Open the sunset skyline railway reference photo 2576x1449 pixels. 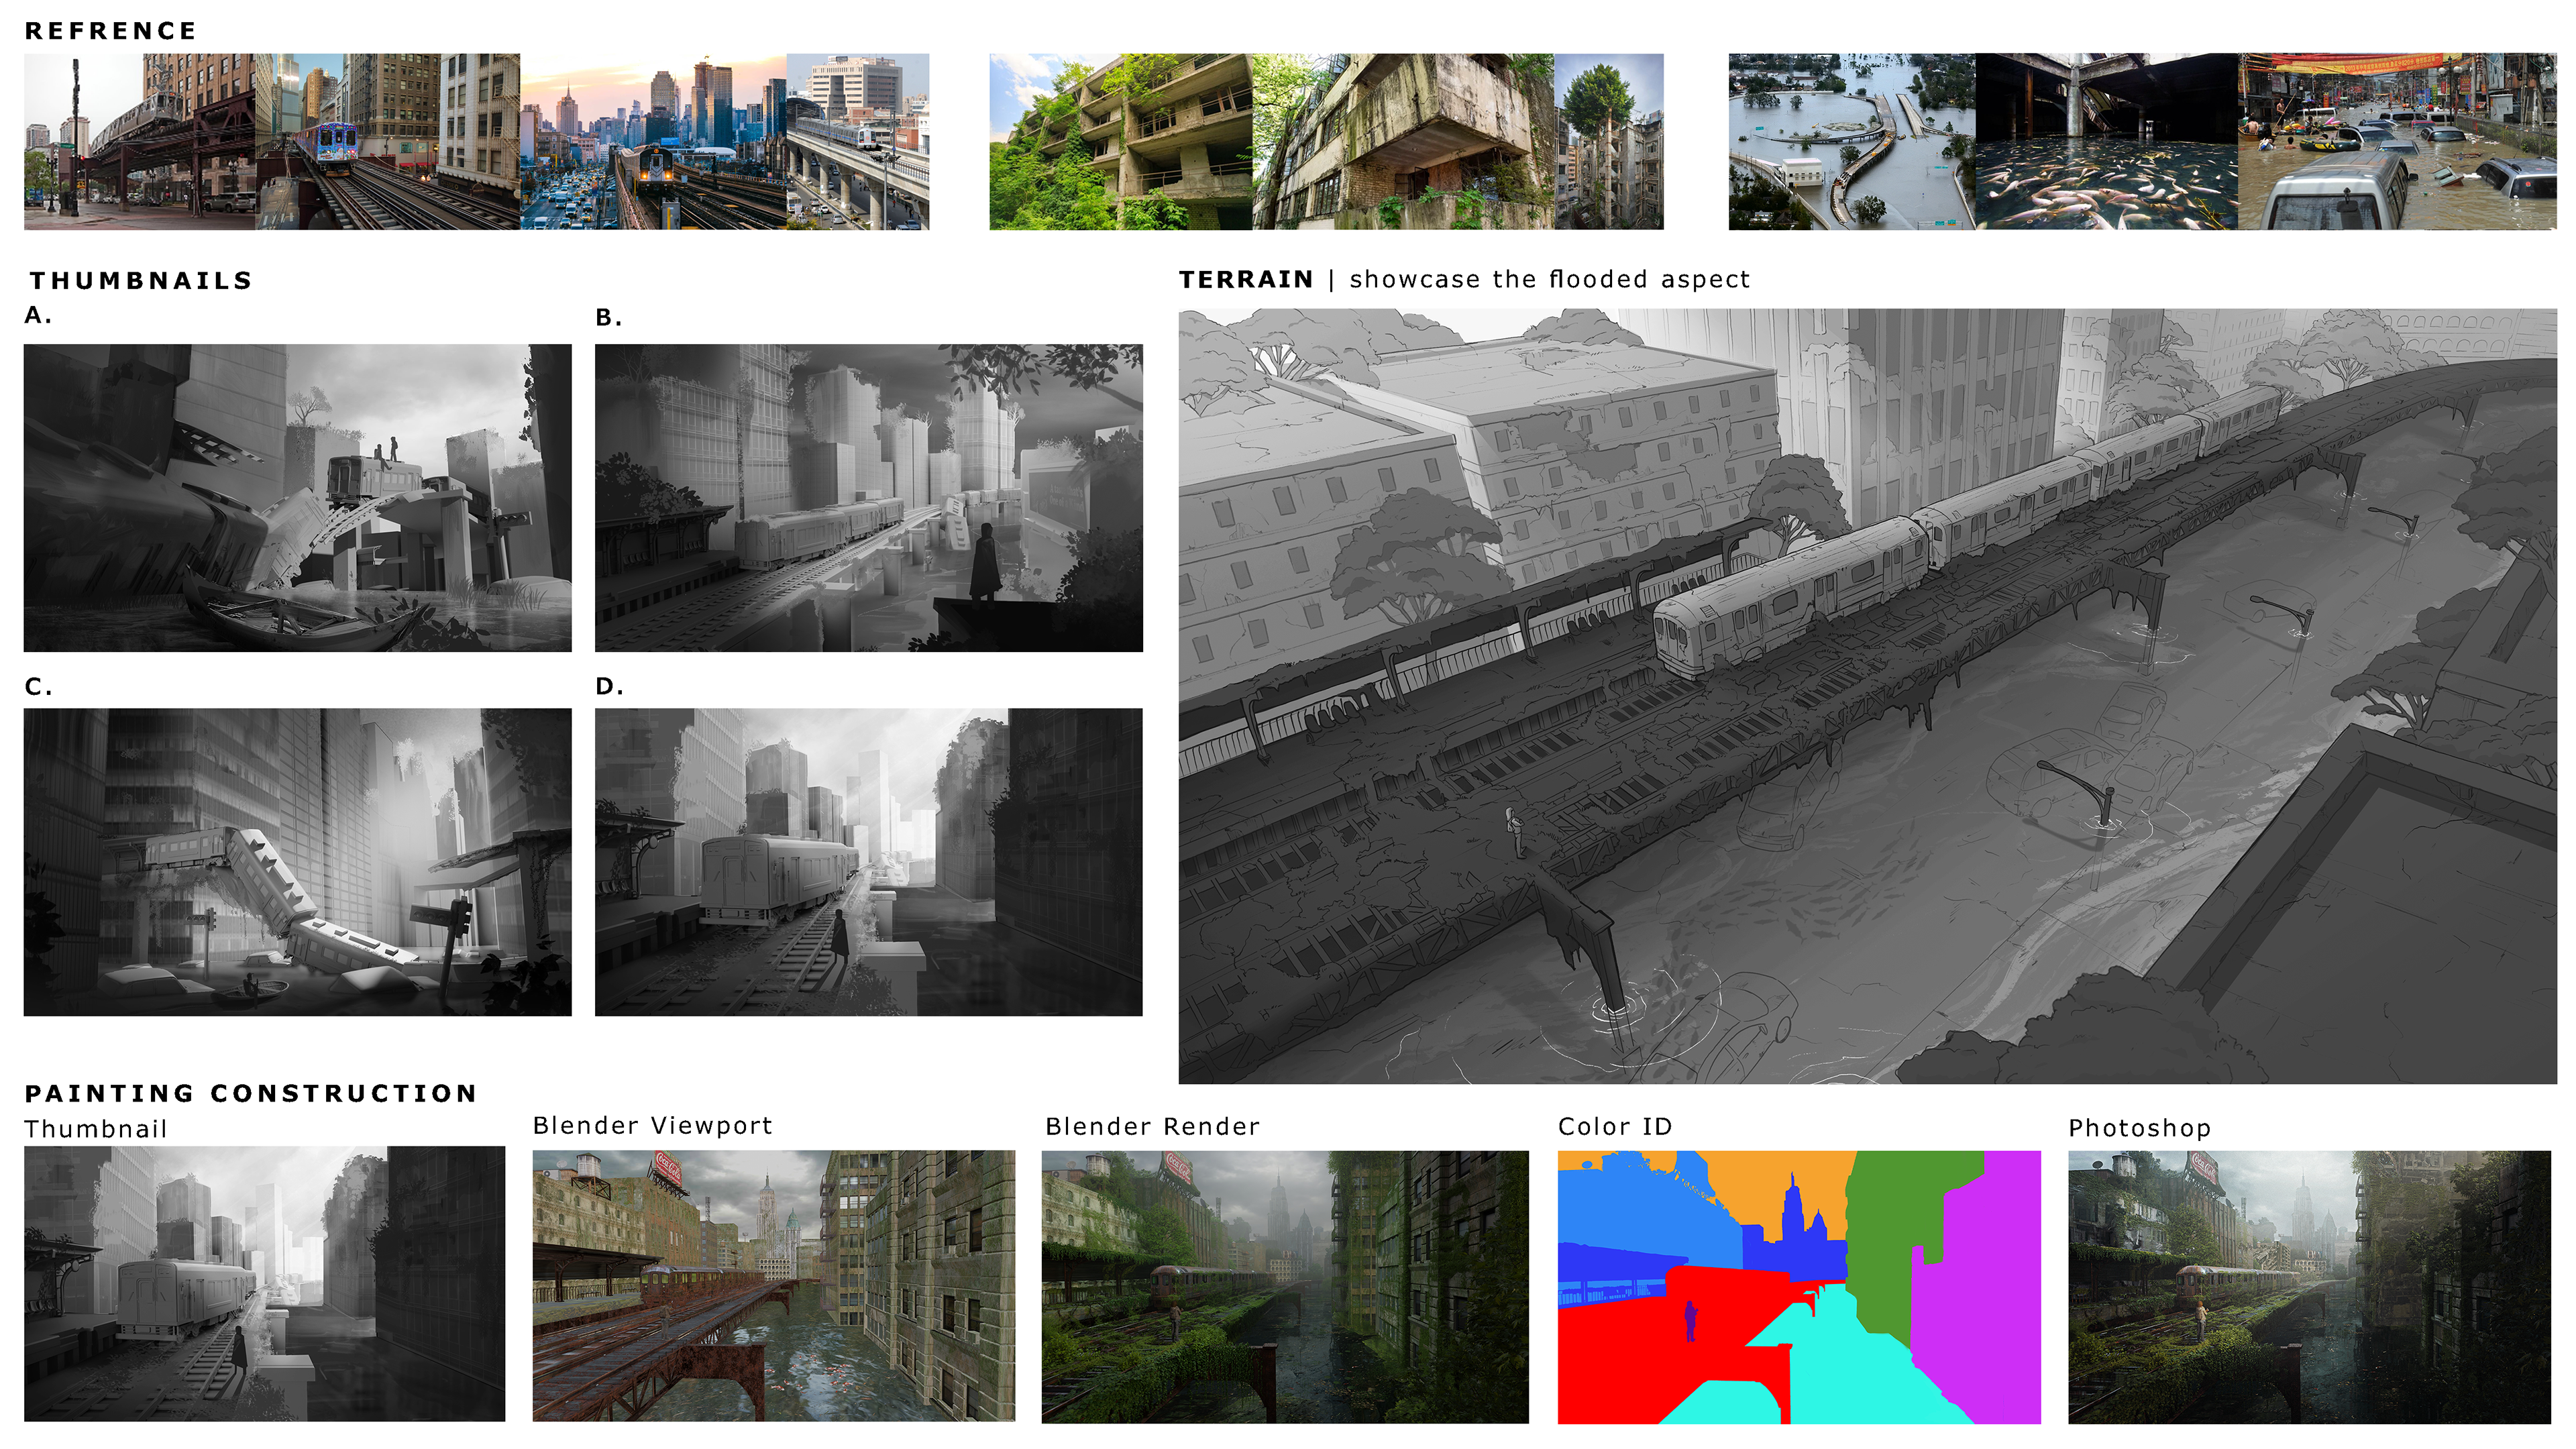click(653, 142)
